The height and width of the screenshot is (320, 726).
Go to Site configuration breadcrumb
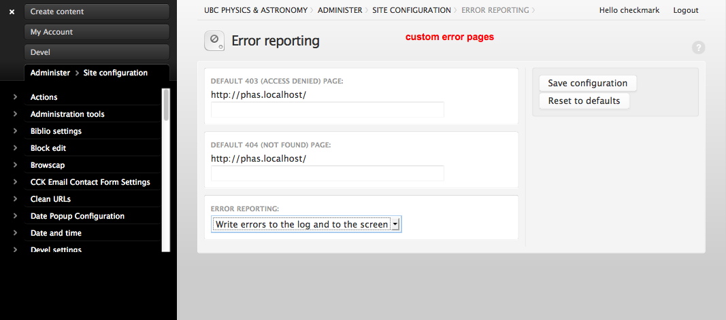[411, 10]
